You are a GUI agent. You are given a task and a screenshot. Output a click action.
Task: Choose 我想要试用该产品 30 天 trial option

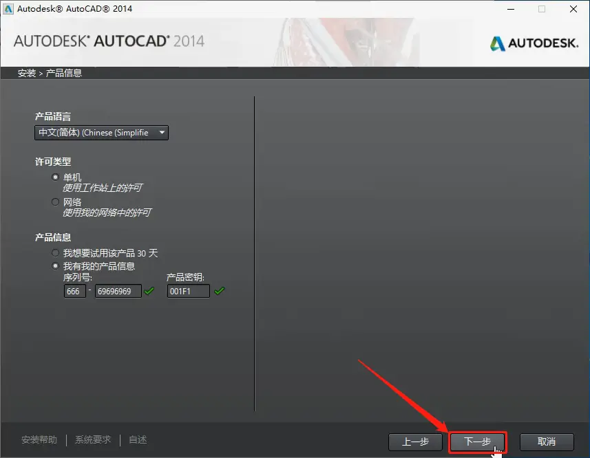tap(55, 252)
